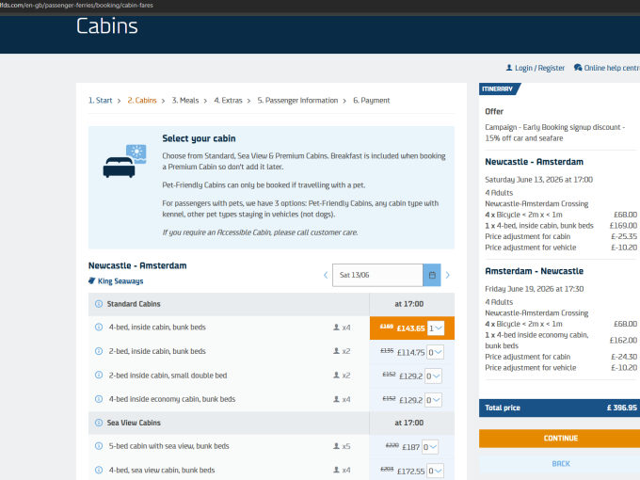Click the Online help centre chat icon
This screenshot has width=640, height=480.
click(x=577, y=68)
